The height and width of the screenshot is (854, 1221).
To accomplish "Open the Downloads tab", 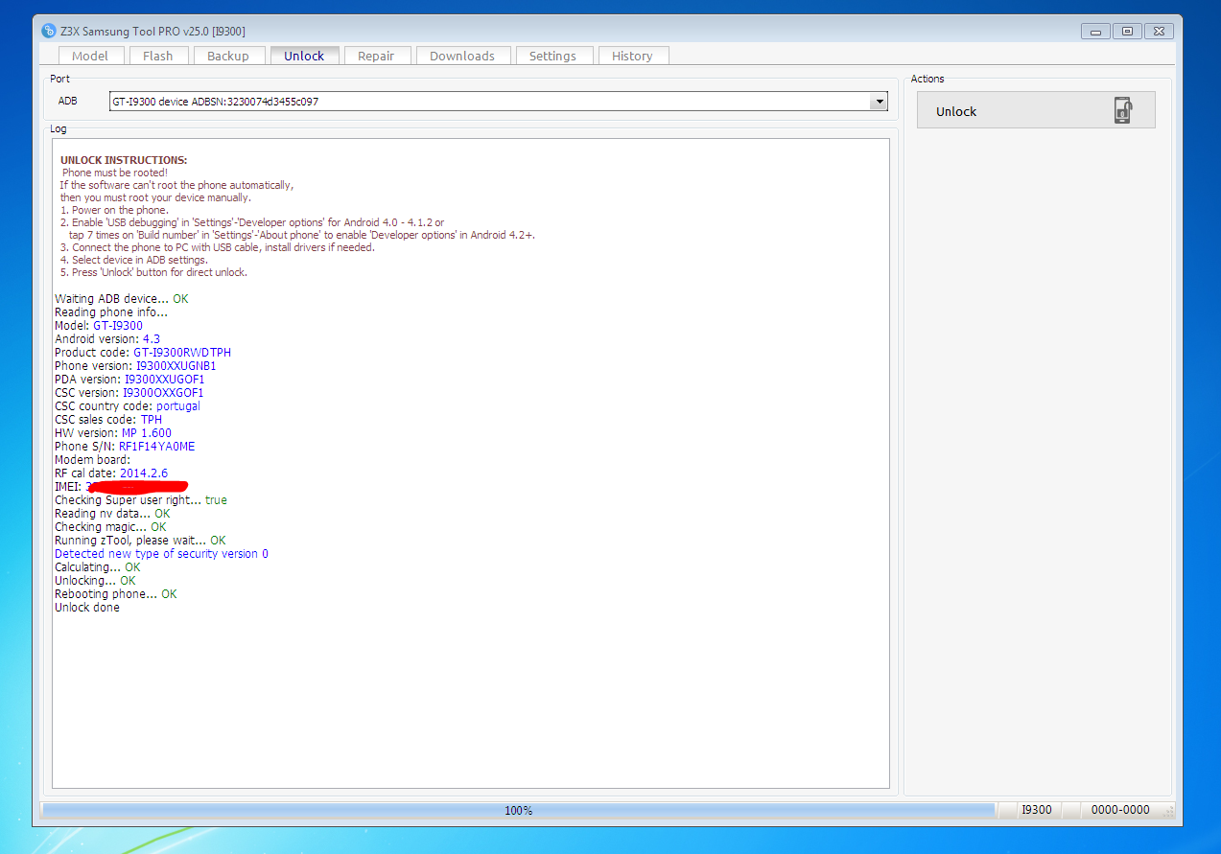I will pos(462,56).
